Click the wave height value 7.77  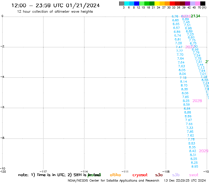tap(179, 51)
